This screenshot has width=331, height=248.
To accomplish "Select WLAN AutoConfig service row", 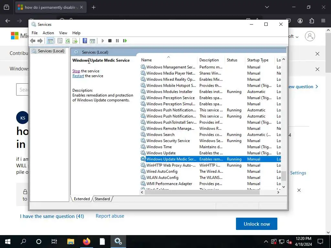I will [x=210, y=177].
